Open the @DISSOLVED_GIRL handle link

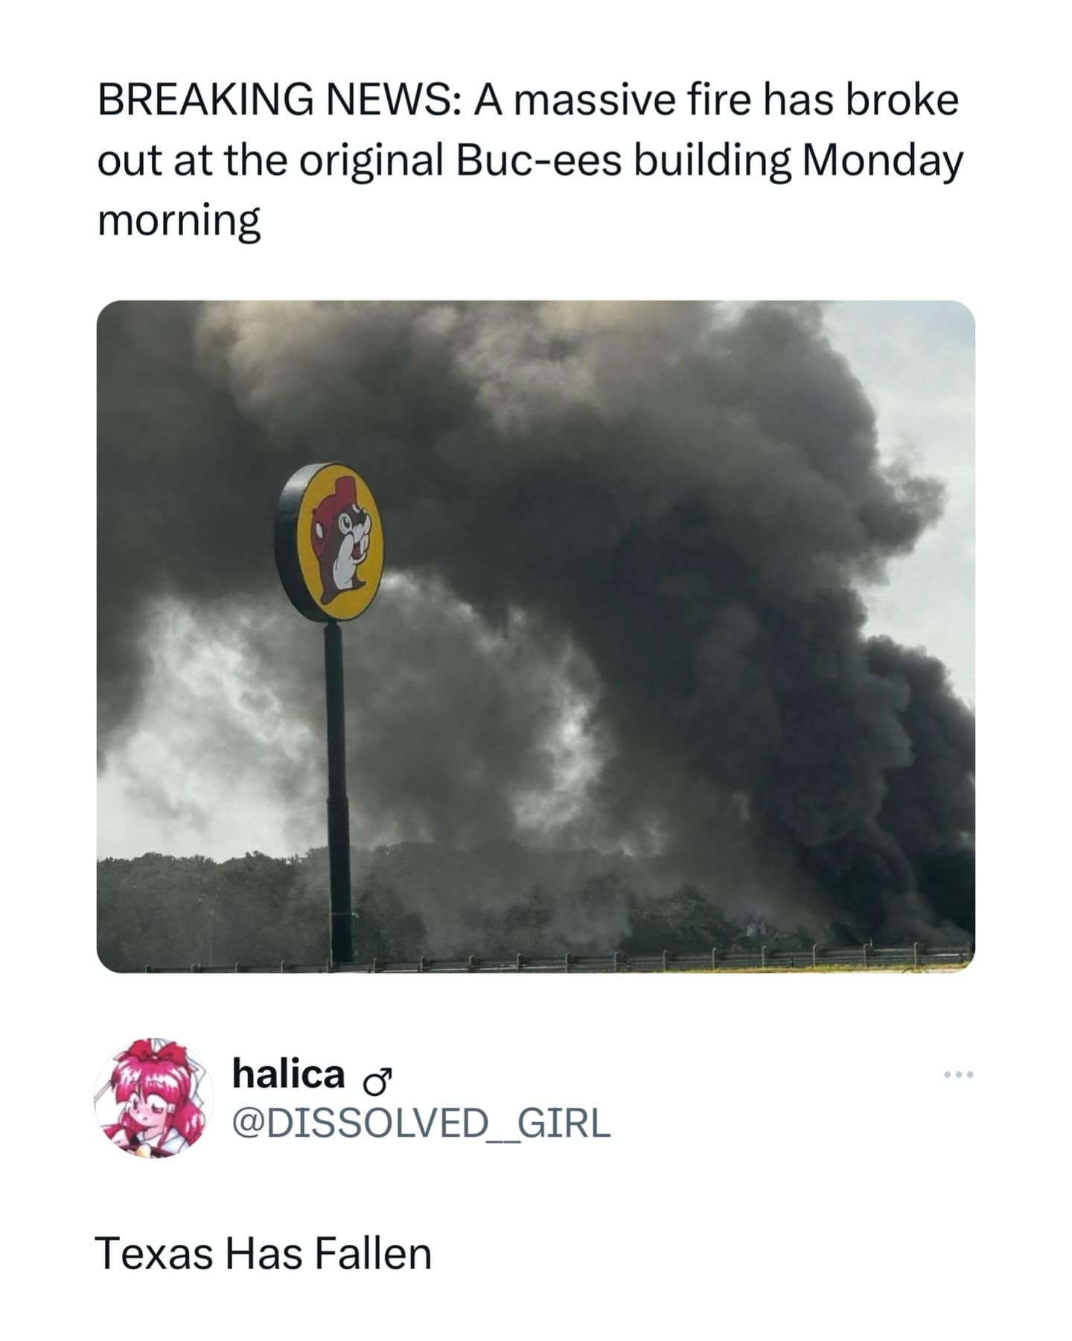pos(421,1123)
